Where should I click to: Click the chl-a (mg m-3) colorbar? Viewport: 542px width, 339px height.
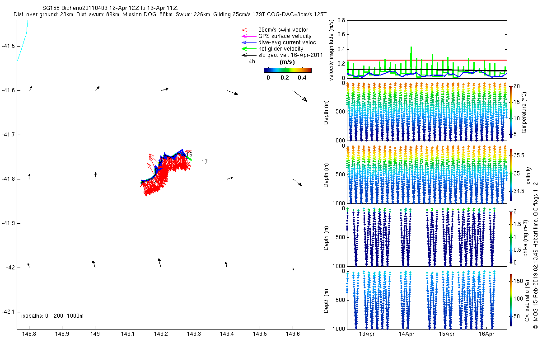(511, 237)
